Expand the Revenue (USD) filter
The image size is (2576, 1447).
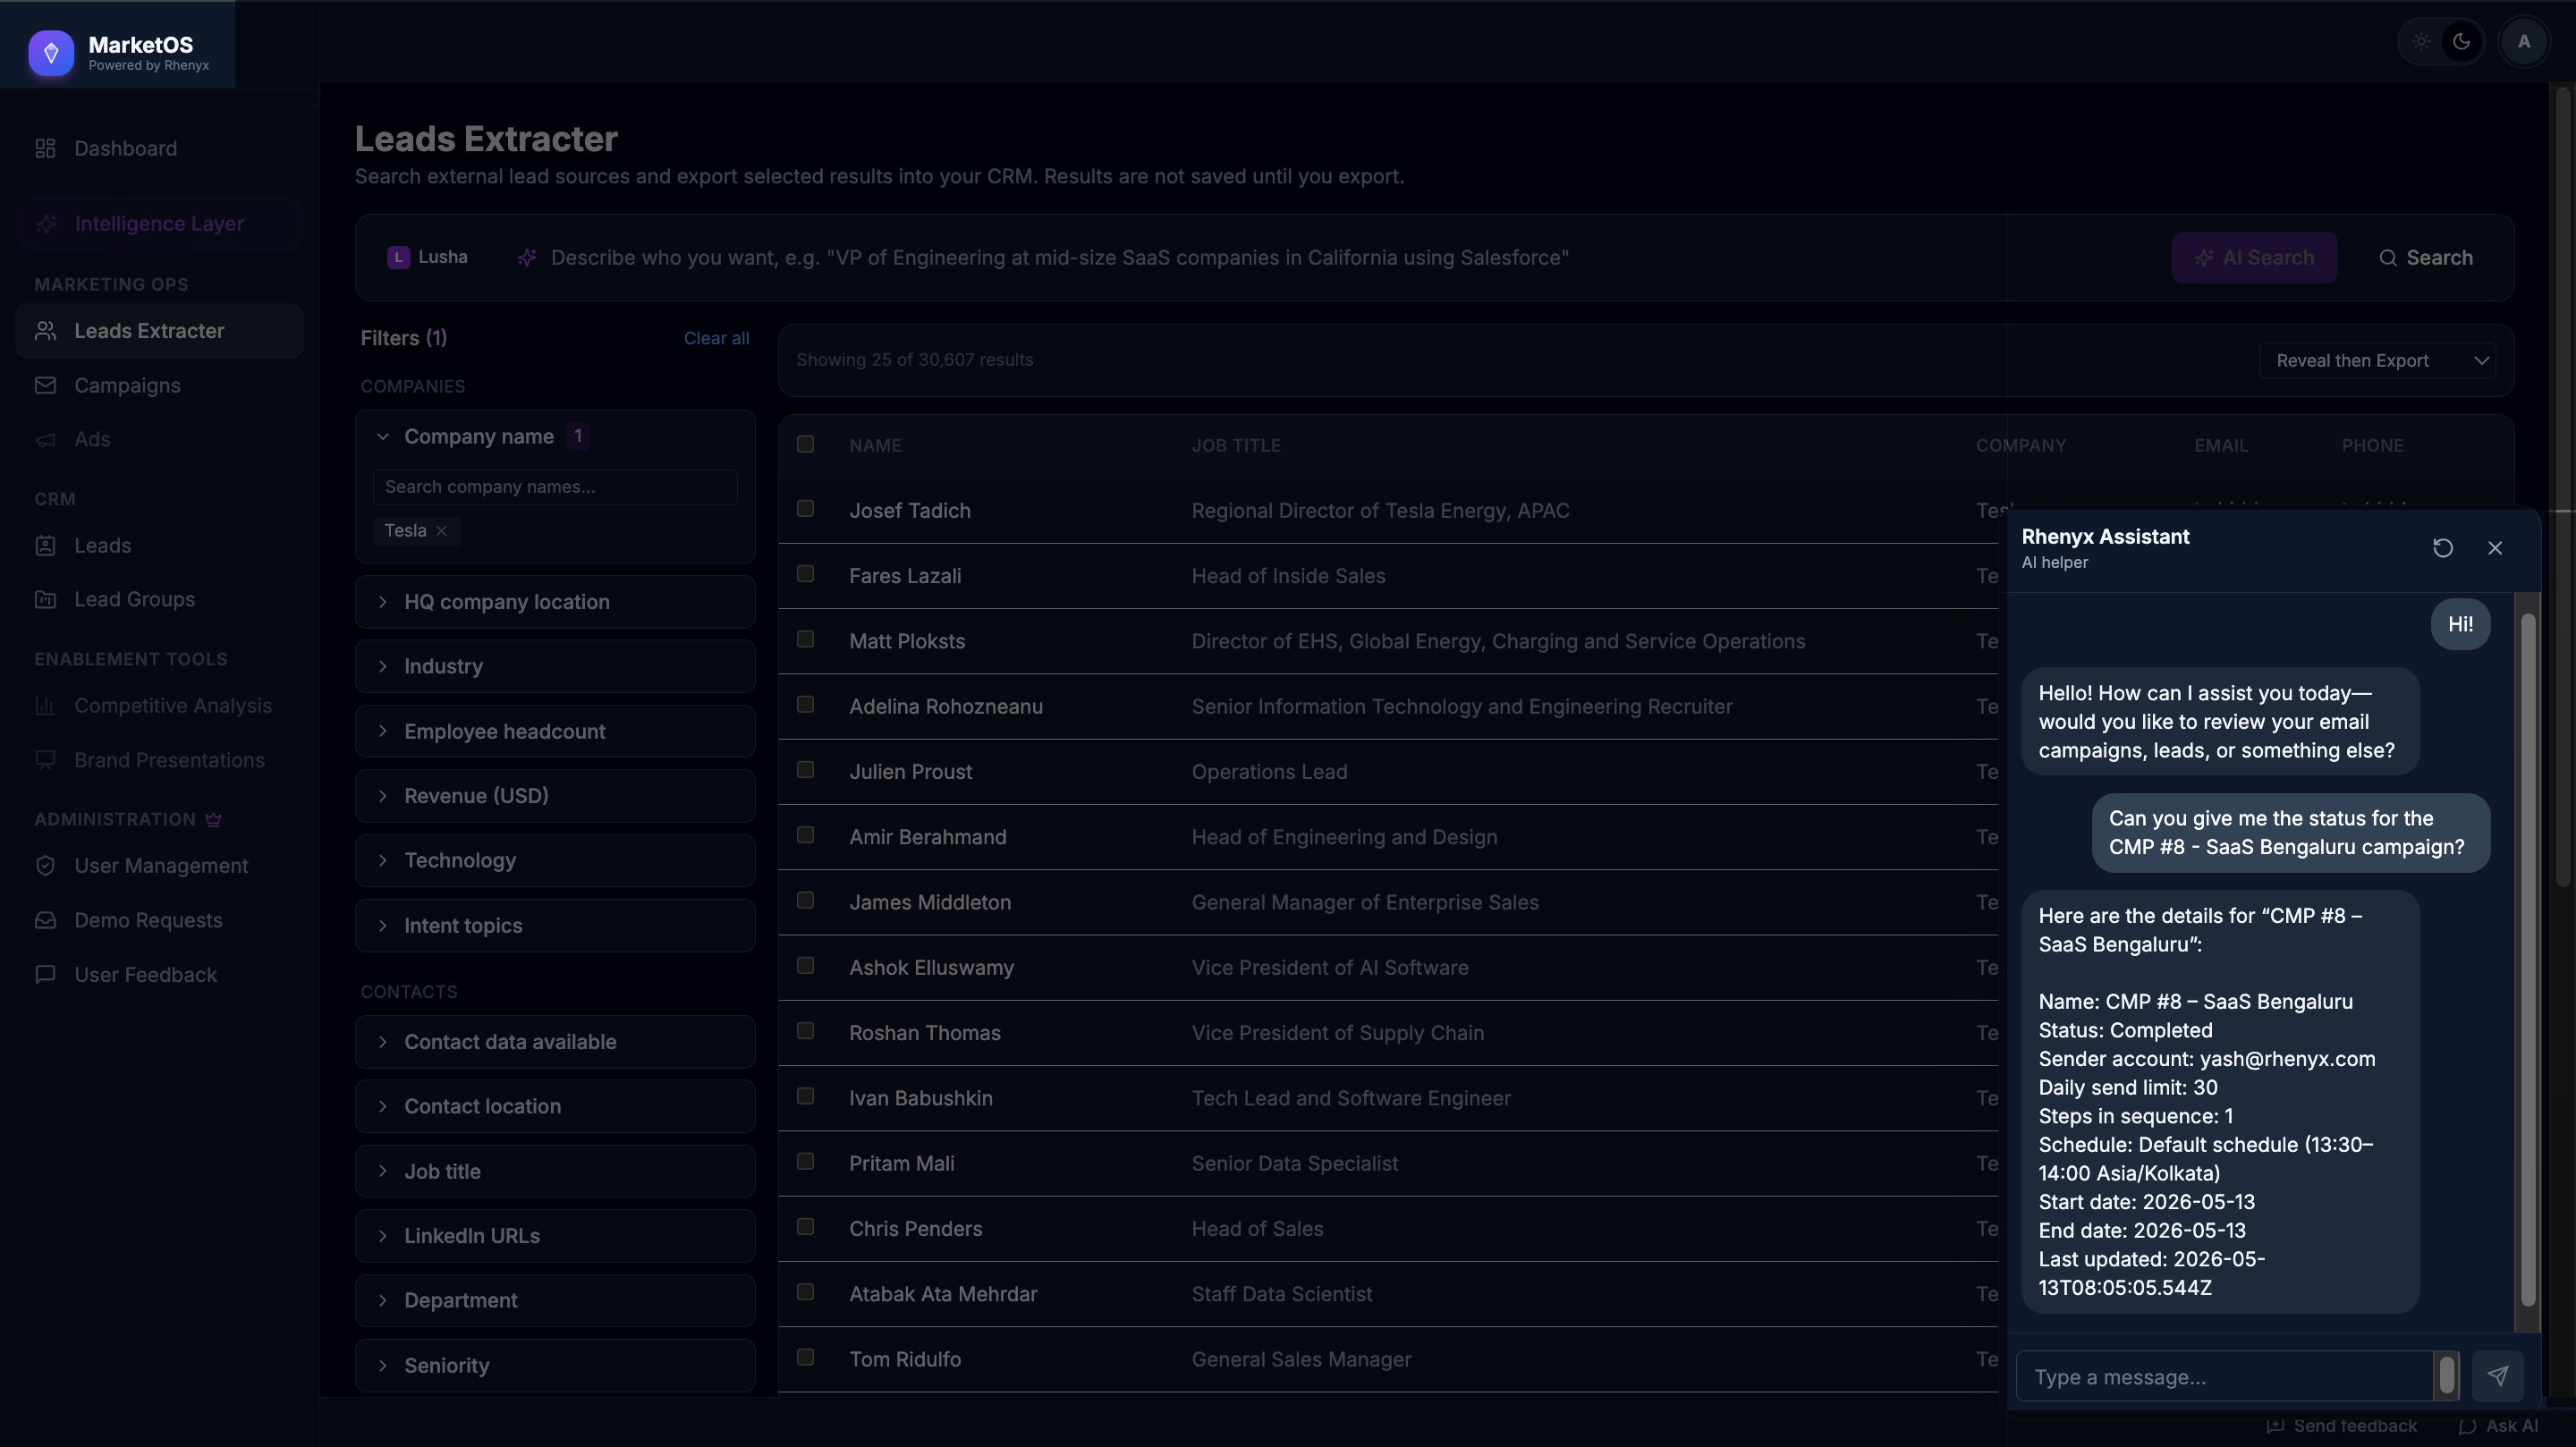[555, 796]
